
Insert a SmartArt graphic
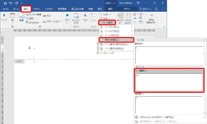(x=32, y=23)
